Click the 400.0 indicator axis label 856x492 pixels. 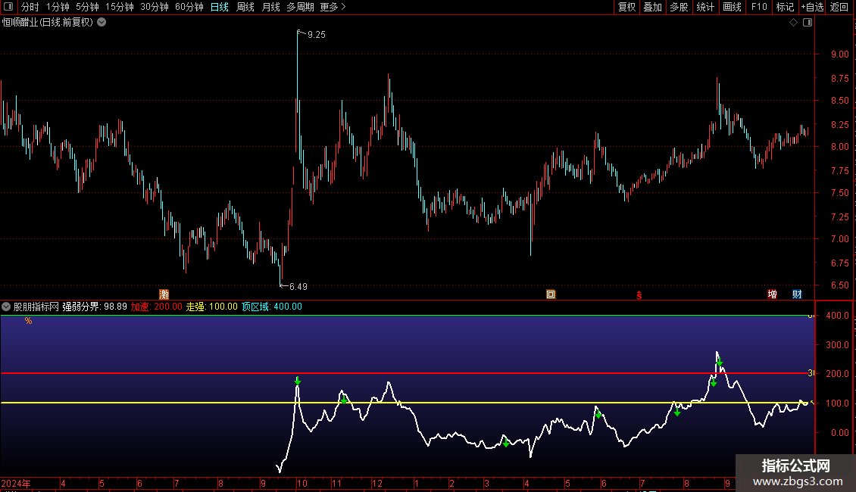837,316
